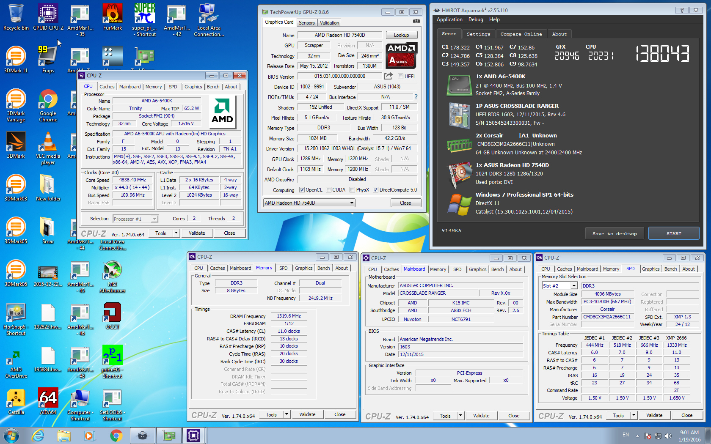Open VLC media player desktop icon
The height and width of the screenshot is (444, 711).
(x=48, y=148)
